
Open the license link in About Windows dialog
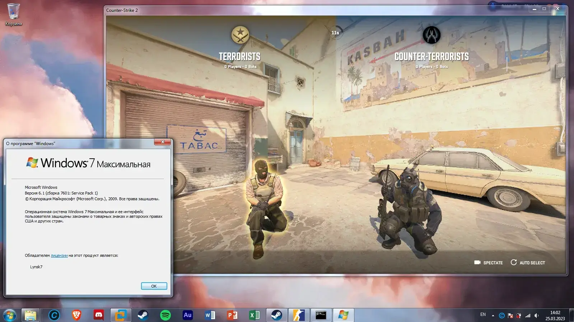click(59, 255)
